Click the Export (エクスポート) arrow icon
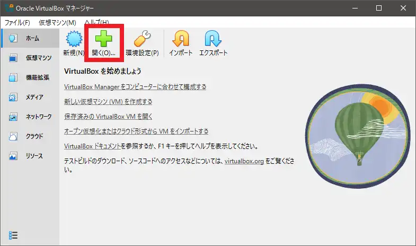This screenshot has width=416, height=246. coord(213,39)
